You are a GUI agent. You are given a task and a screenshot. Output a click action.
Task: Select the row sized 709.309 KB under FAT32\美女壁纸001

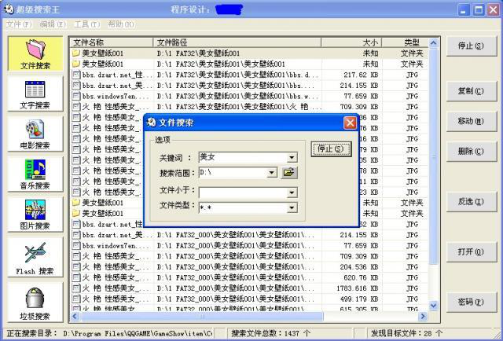[x=249, y=107]
